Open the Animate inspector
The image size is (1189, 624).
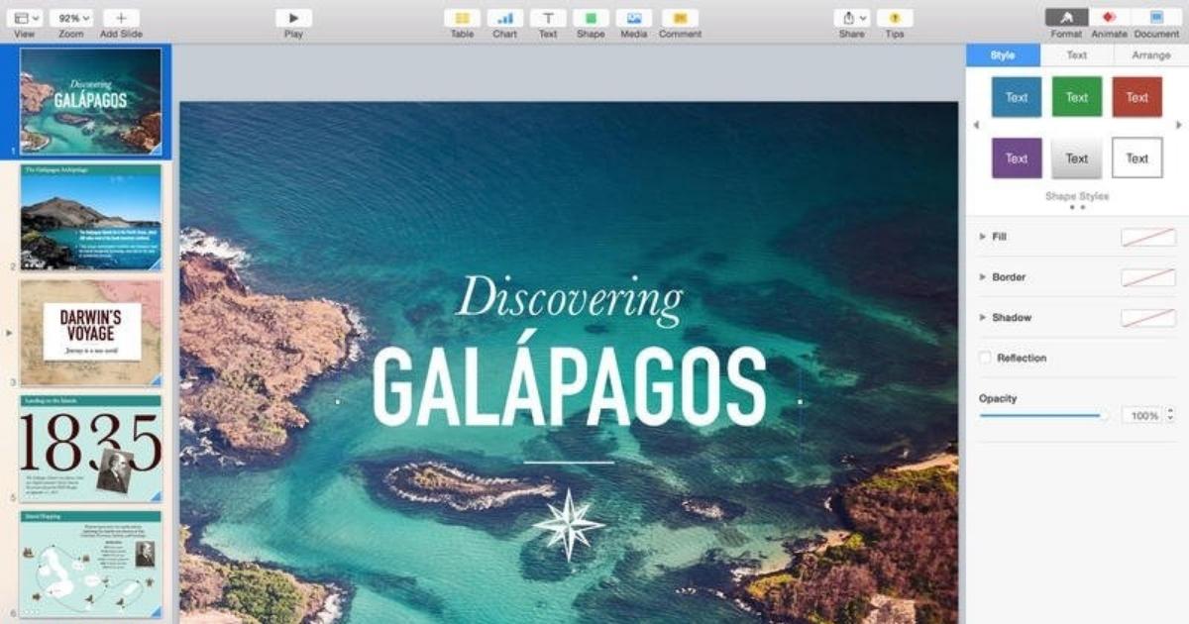(1109, 18)
